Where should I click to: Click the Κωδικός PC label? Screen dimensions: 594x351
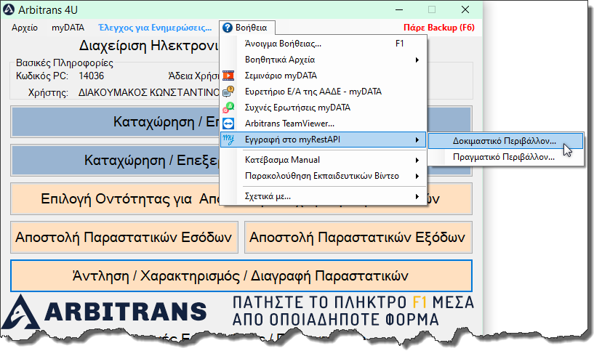pos(42,76)
